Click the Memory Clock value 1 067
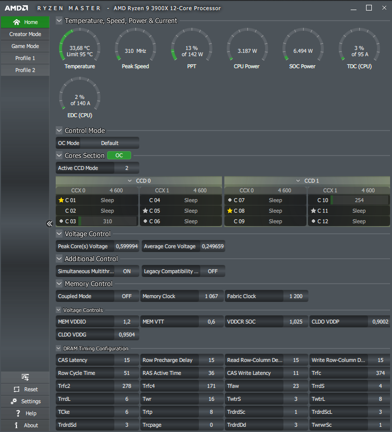This screenshot has width=392, height=432. (211, 296)
